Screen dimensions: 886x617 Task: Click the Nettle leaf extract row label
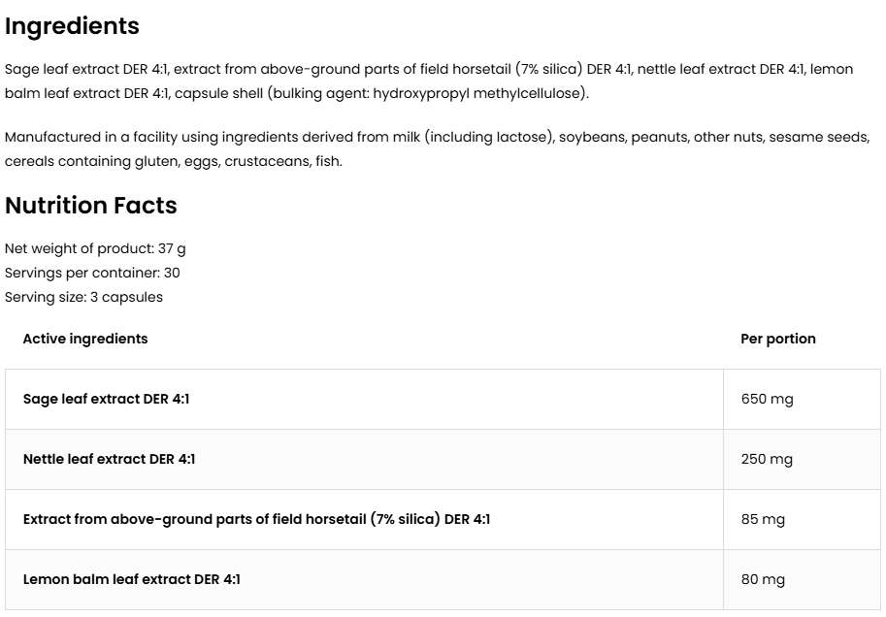[x=109, y=459]
